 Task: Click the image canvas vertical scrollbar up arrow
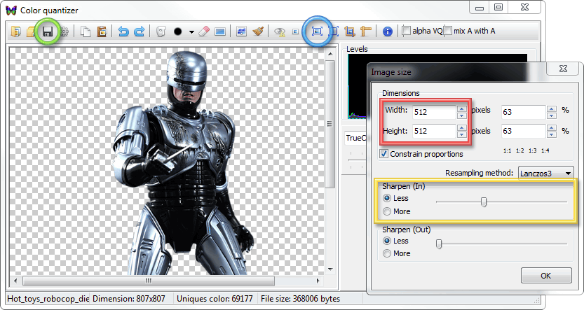330,54
